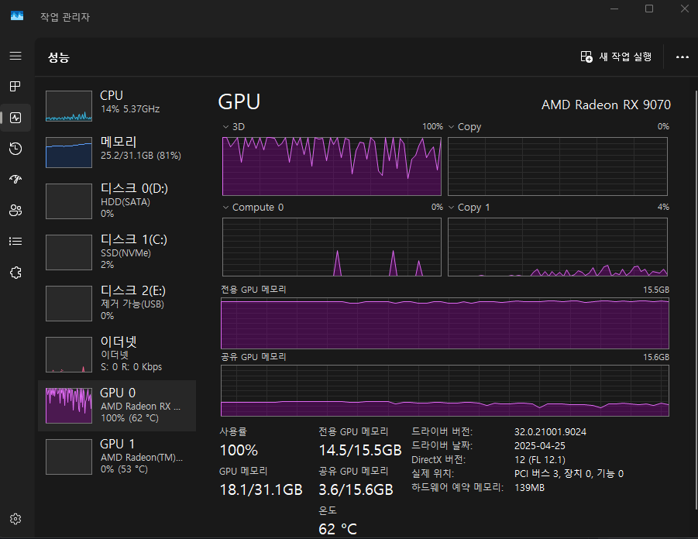Click the 3.6/15.6GB shared memory value

[x=356, y=489]
